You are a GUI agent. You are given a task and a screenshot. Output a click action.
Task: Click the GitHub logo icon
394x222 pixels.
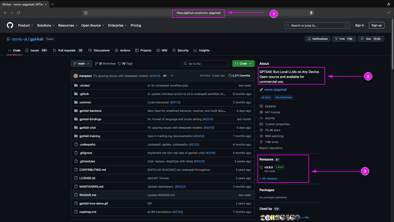coord(10,25)
